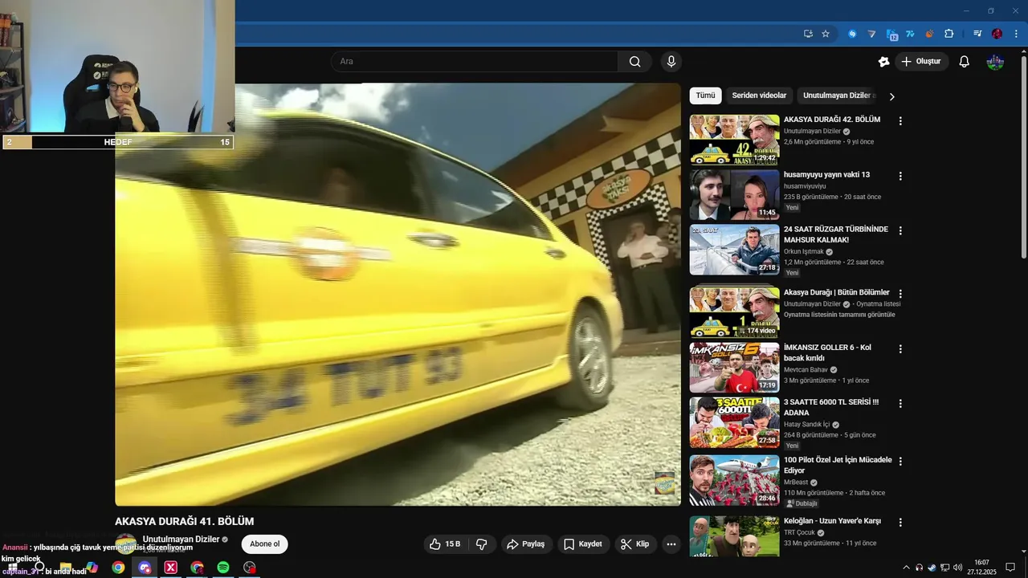The width and height of the screenshot is (1028, 578).
Task: Open options menu for husamyuyu yayın vakti 13
Action: (900, 176)
